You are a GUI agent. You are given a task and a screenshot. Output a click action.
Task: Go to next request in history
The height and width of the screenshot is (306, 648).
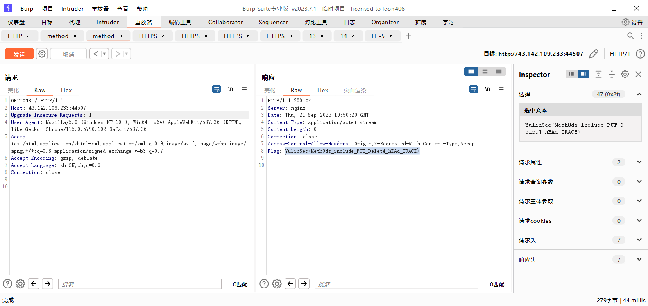click(x=118, y=54)
